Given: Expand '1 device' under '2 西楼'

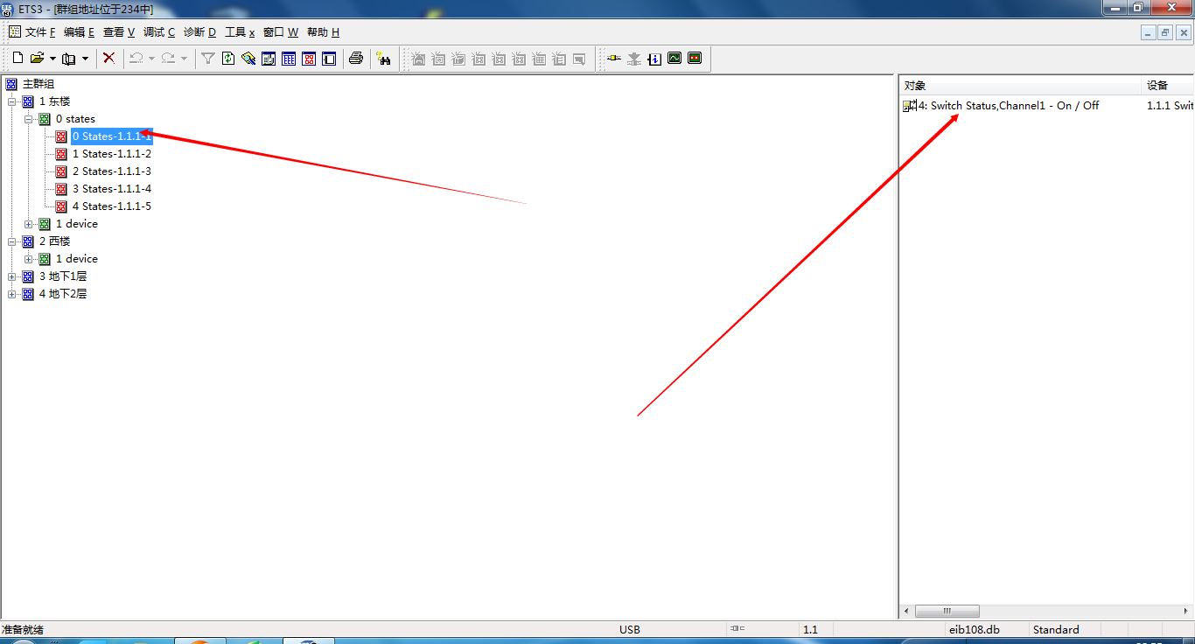Looking at the screenshot, I should pyautogui.click(x=29, y=259).
